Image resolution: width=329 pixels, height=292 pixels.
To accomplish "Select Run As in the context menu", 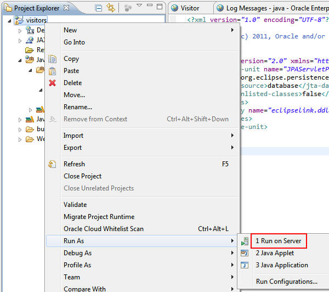I will tap(74, 241).
